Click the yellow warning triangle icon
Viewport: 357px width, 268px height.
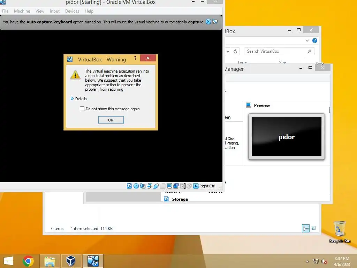(75, 75)
